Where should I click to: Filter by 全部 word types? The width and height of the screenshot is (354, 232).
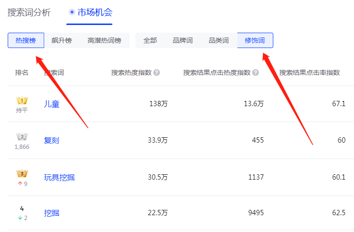[150, 40]
